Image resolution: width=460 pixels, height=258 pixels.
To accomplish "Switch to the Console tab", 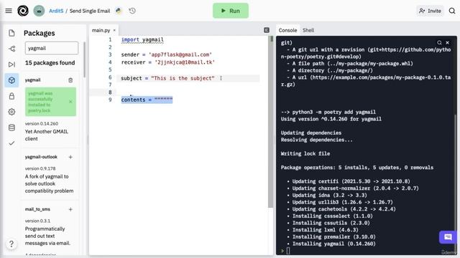I will pyautogui.click(x=287, y=30).
